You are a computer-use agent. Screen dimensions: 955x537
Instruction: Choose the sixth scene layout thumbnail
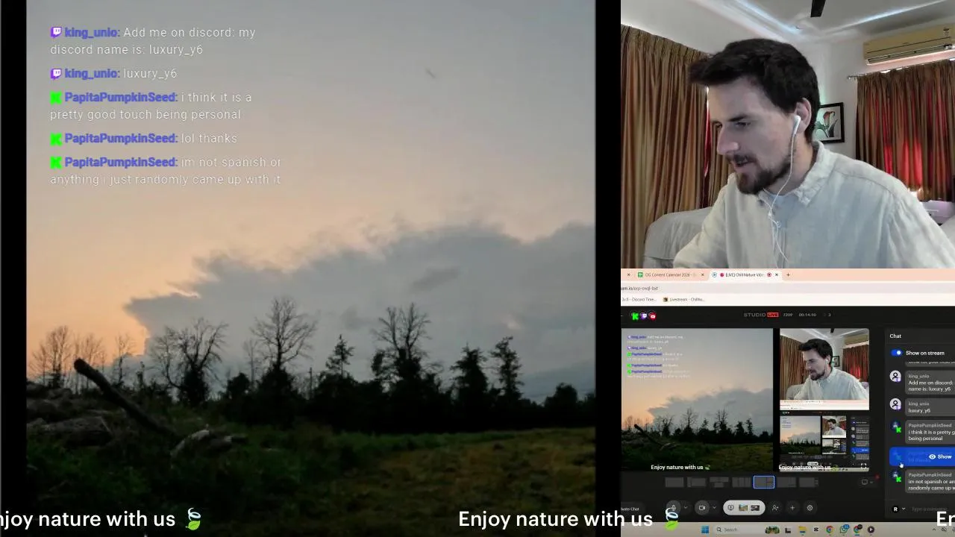coord(786,482)
